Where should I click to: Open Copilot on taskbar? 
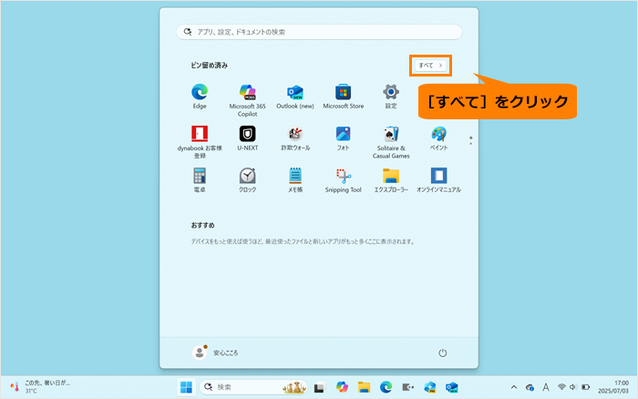click(x=342, y=387)
